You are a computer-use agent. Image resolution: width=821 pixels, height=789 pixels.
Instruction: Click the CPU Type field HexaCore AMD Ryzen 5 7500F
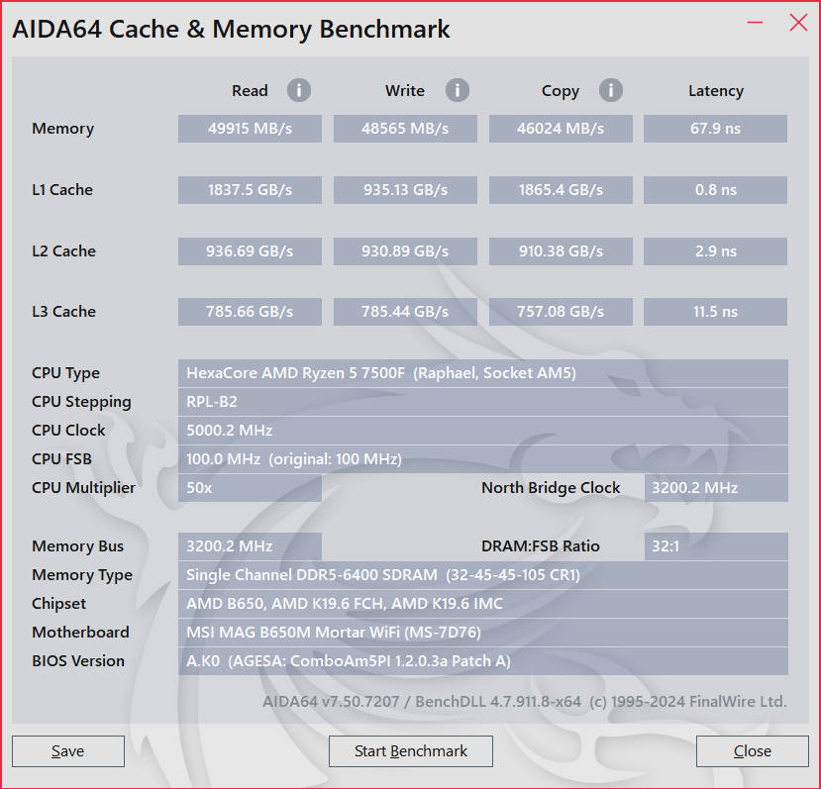tap(482, 373)
